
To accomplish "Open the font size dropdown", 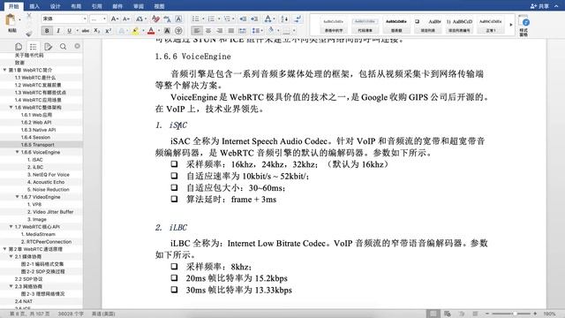I will pyautogui.click(x=104, y=19).
